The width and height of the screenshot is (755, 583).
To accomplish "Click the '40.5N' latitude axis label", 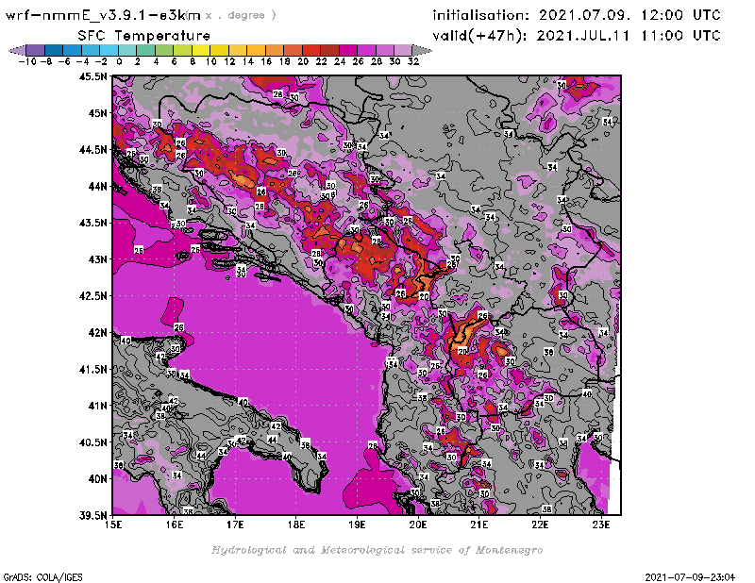I will (x=92, y=442).
